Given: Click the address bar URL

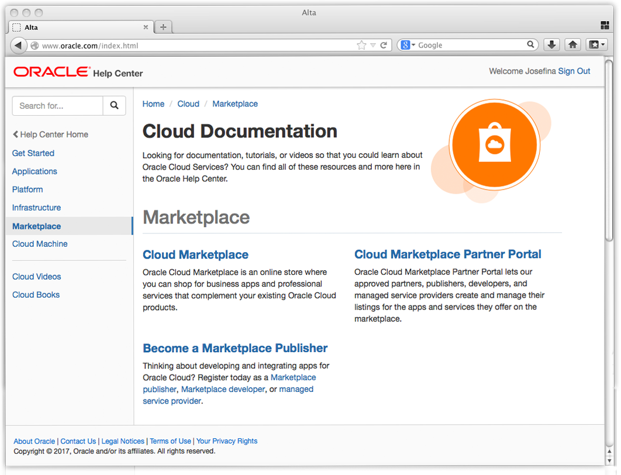Looking at the screenshot, I should click(x=90, y=46).
